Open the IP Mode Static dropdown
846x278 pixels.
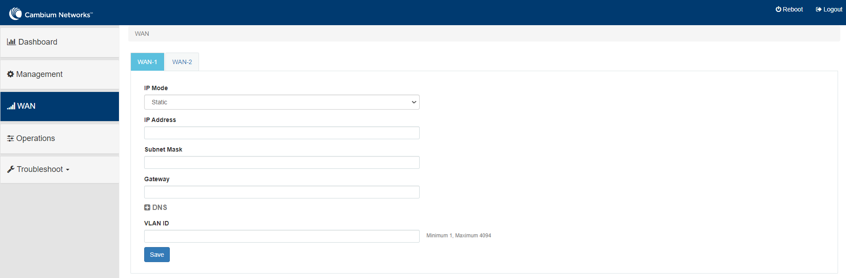[282, 102]
